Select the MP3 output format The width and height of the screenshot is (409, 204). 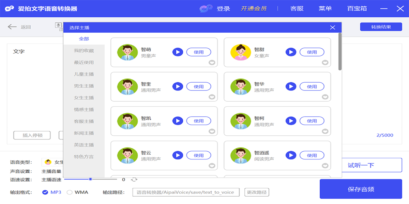[45, 192]
